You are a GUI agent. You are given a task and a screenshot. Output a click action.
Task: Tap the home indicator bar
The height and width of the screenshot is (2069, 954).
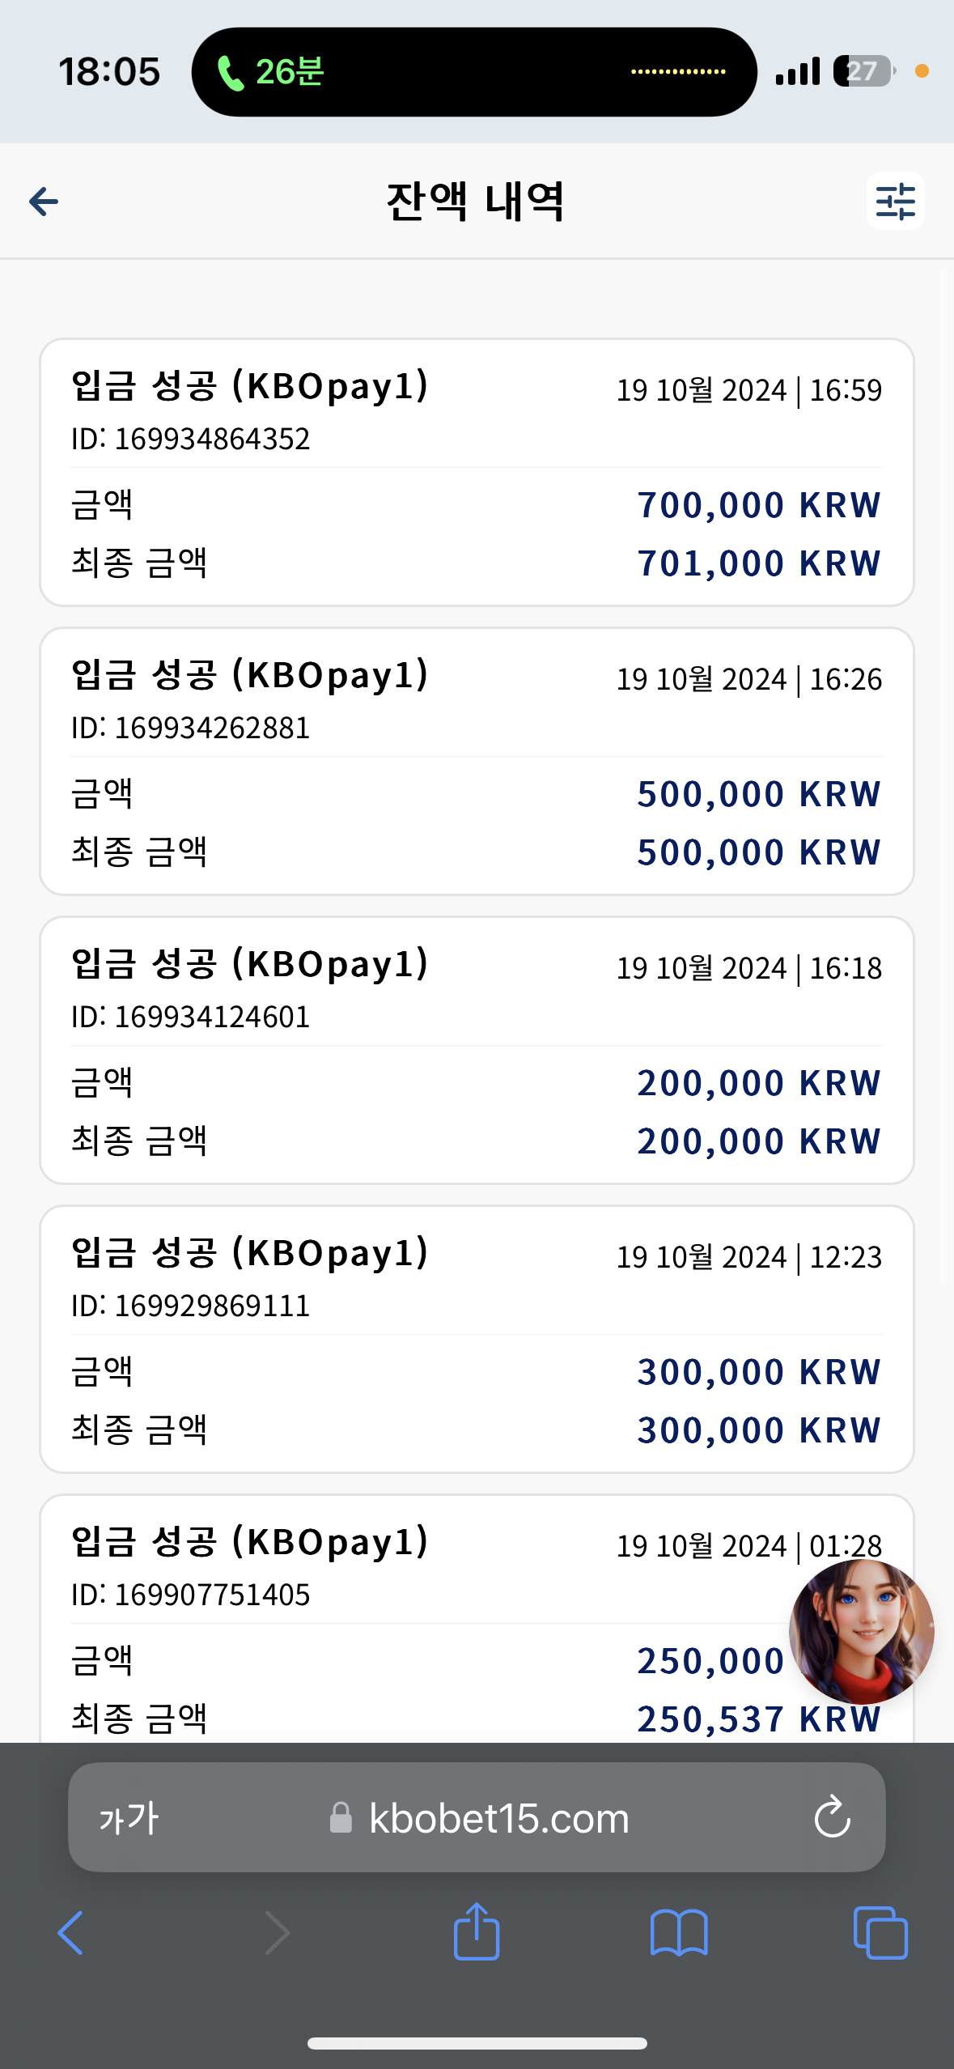[x=477, y=2043]
